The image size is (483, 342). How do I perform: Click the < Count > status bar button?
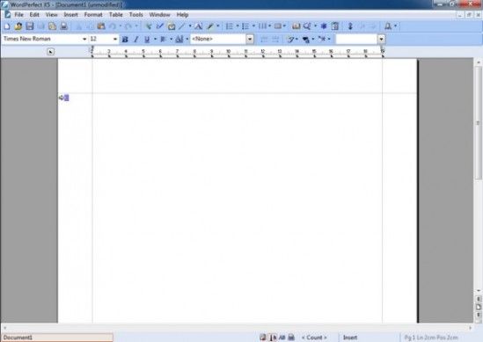[x=314, y=338]
